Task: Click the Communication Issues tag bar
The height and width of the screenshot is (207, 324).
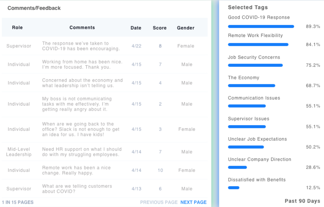Action: (x=247, y=106)
